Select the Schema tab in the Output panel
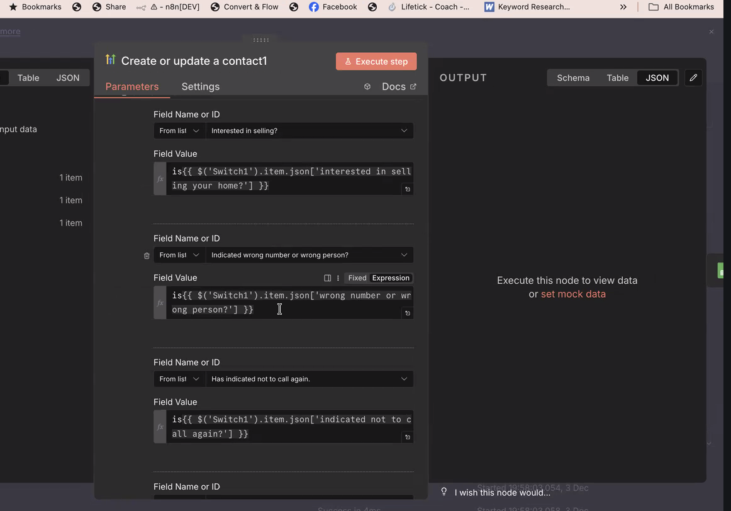The width and height of the screenshot is (731, 511). 572,77
